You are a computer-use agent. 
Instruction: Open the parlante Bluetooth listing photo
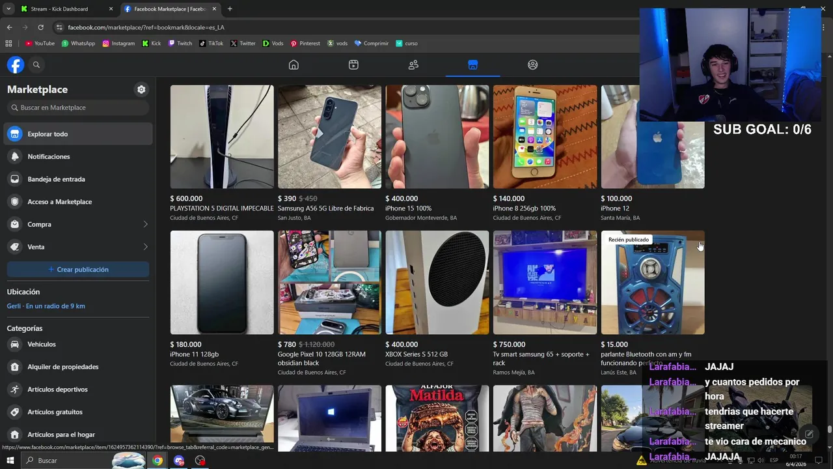[x=653, y=283]
